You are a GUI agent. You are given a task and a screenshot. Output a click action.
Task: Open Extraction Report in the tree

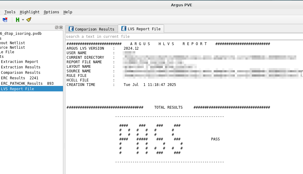click(19, 62)
